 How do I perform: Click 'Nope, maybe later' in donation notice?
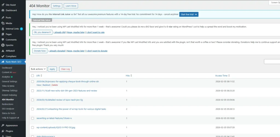point(76,51)
